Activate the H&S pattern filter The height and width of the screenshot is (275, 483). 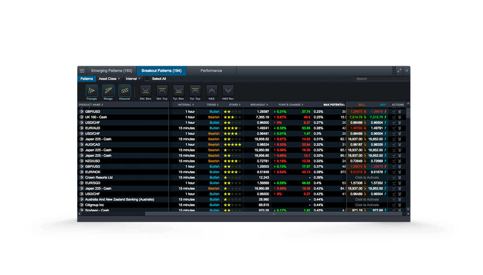click(x=212, y=90)
